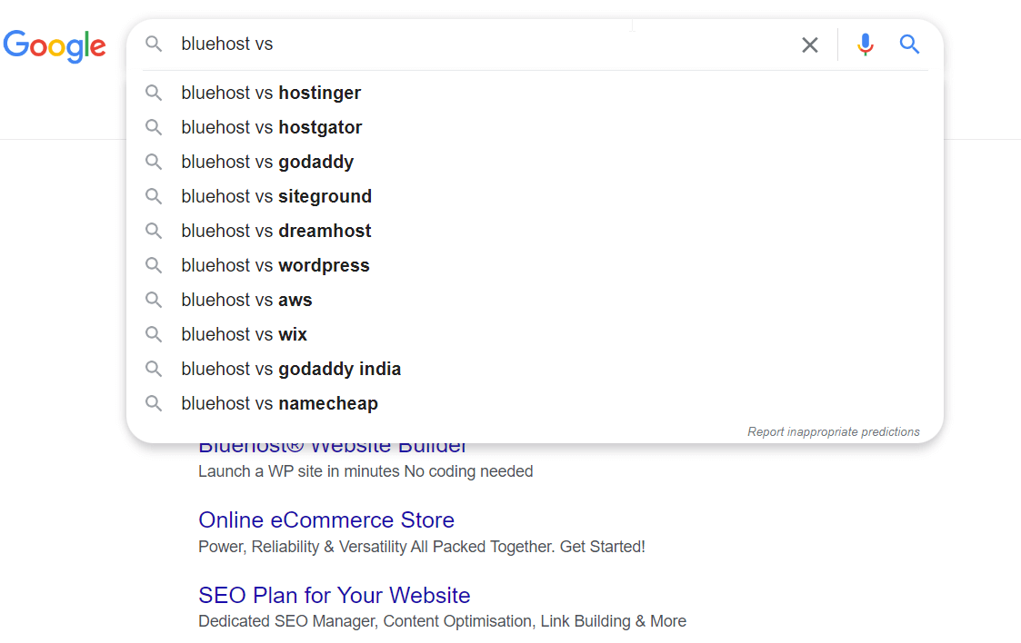Image resolution: width=1021 pixels, height=643 pixels.
Task: Choose suggestion bluehost vs godaddy india
Action: tap(535, 369)
